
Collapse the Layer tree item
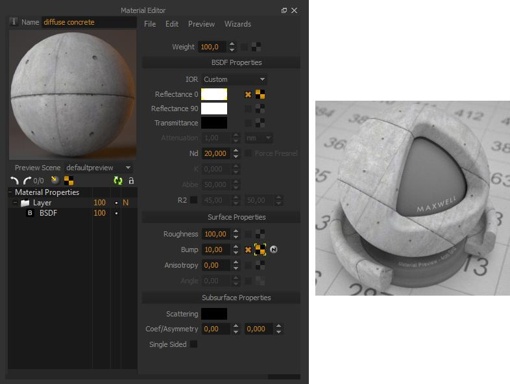click(x=14, y=203)
